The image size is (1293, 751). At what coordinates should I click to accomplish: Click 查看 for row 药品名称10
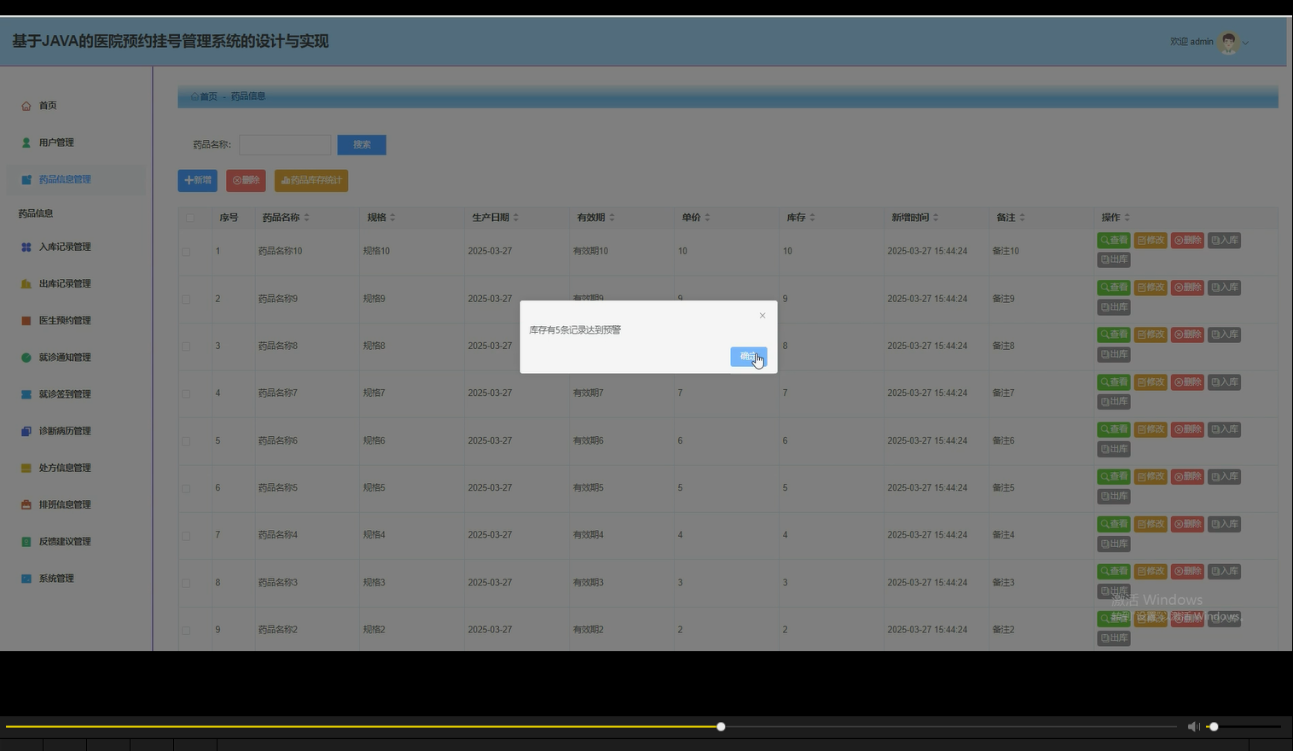[x=1114, y=241]
